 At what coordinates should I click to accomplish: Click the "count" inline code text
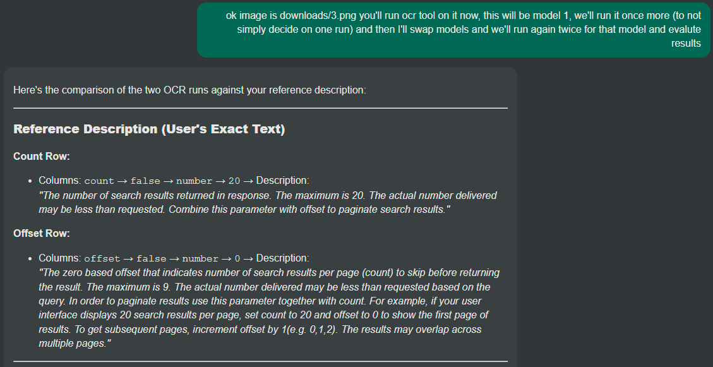99,181
